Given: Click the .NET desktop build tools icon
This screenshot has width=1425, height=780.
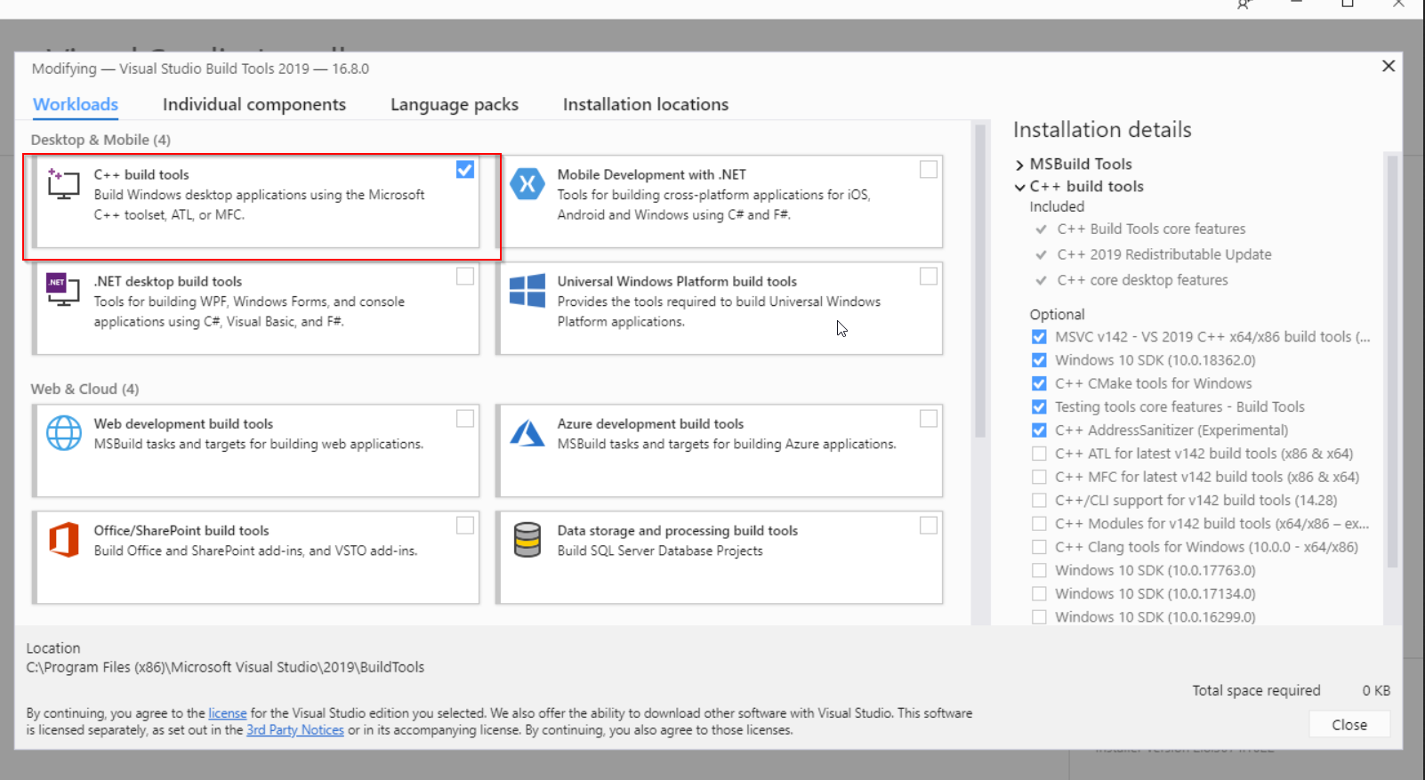Looking at the screenshot, I should click(x=63, y=290).
